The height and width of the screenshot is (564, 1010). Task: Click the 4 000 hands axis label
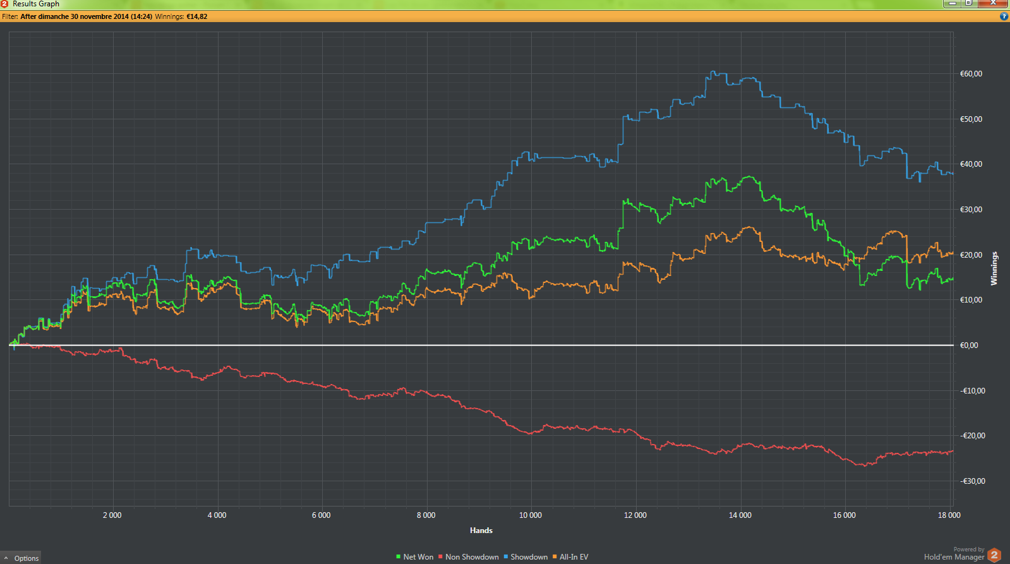217,515
